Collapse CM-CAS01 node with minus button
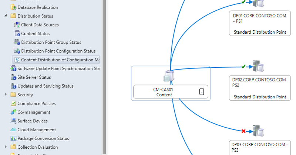Image resolution: width=296 pixels, height=155 pixels. 202,92
